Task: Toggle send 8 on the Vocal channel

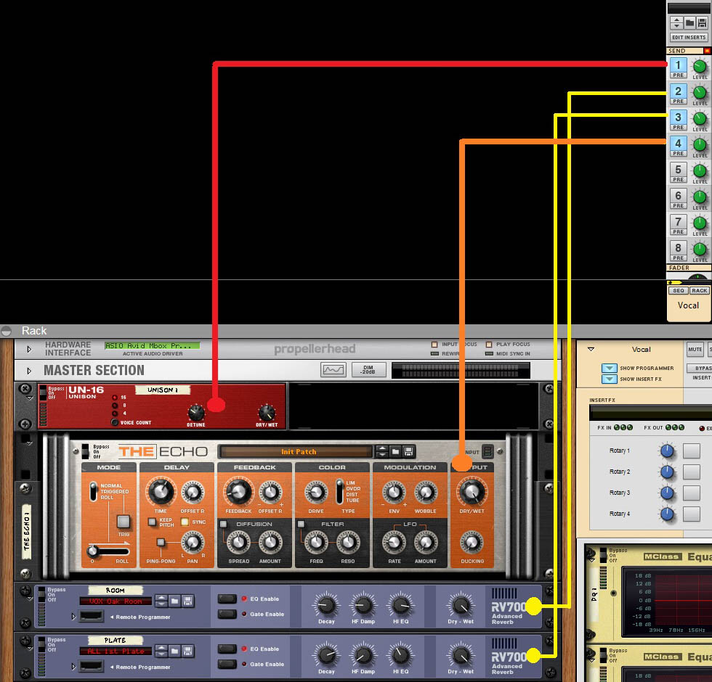Action: tap(678, 247)
